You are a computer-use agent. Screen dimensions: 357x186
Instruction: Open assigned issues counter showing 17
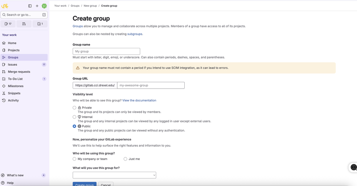click(x=8, y=24)
